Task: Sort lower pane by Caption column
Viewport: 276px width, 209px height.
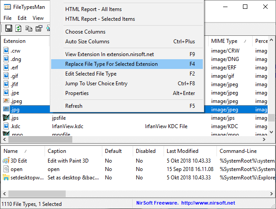Action: tap(73, 151)
